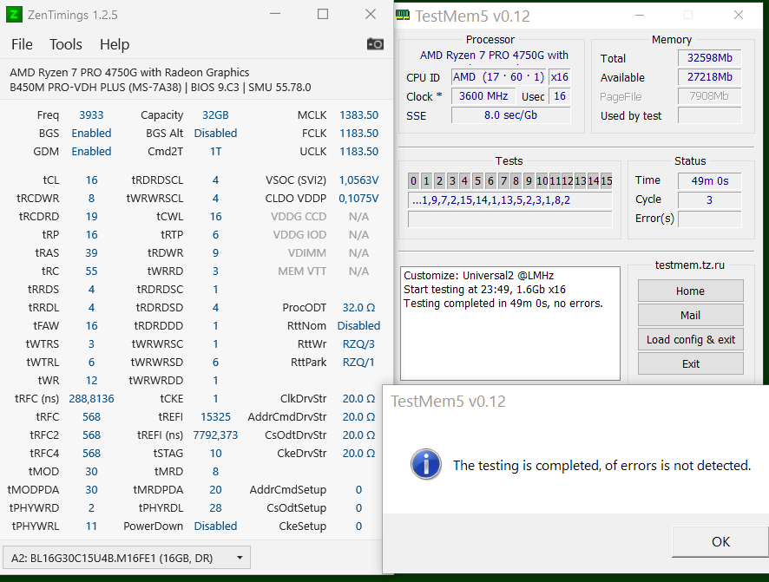The width and height of the screenshot is (769, 582).
Task: Click the Cmd2T value 1T
Action: click(x=215, y=152)
